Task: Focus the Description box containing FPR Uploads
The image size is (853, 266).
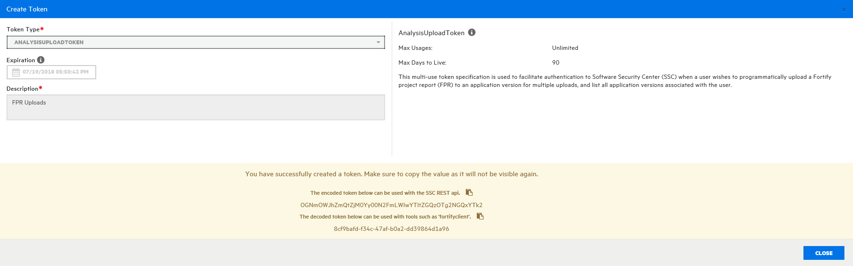Action: click(195, 107)
